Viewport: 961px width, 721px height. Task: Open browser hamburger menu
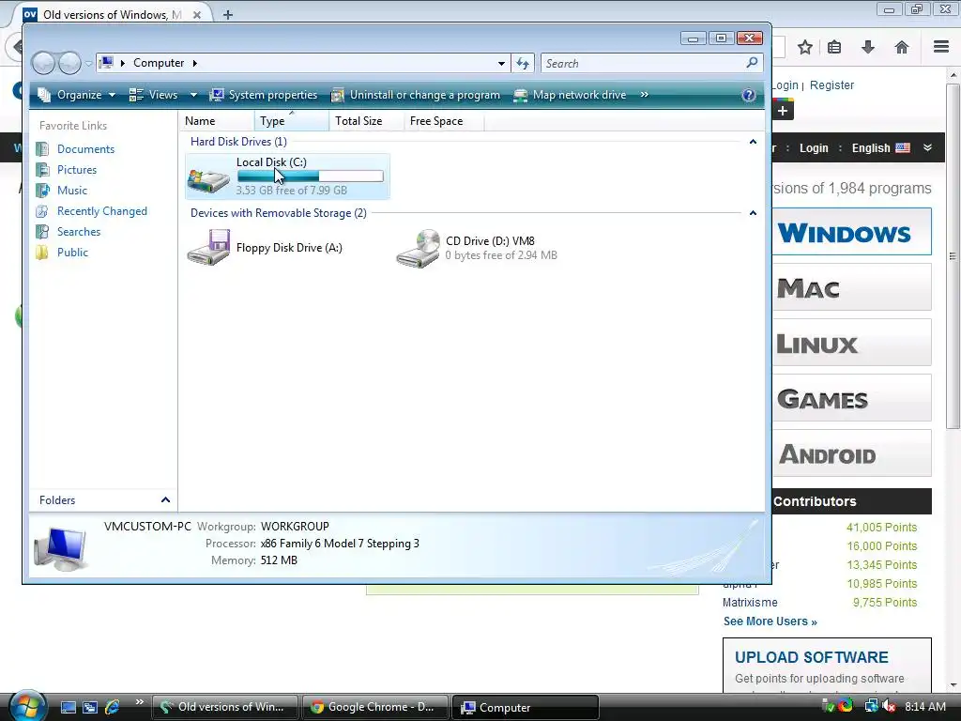click(941, 47)
